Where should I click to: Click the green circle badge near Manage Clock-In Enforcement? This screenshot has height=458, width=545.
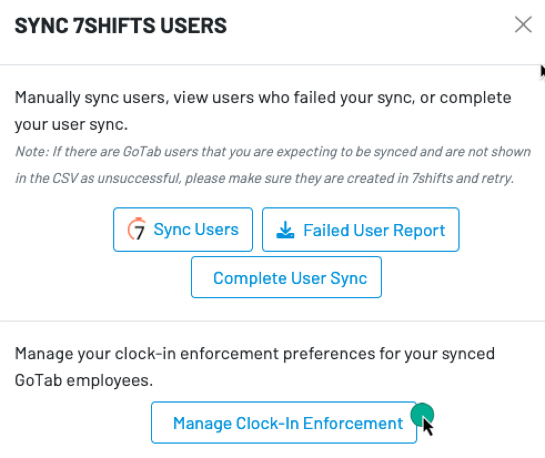(422, 415)
